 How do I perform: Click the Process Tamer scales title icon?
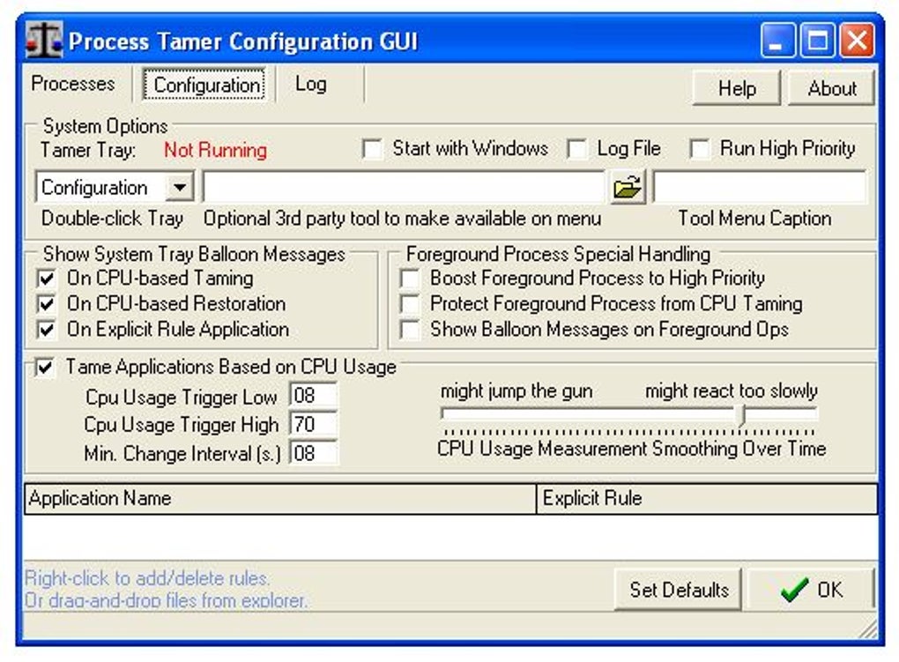click(x=43, y=41)
